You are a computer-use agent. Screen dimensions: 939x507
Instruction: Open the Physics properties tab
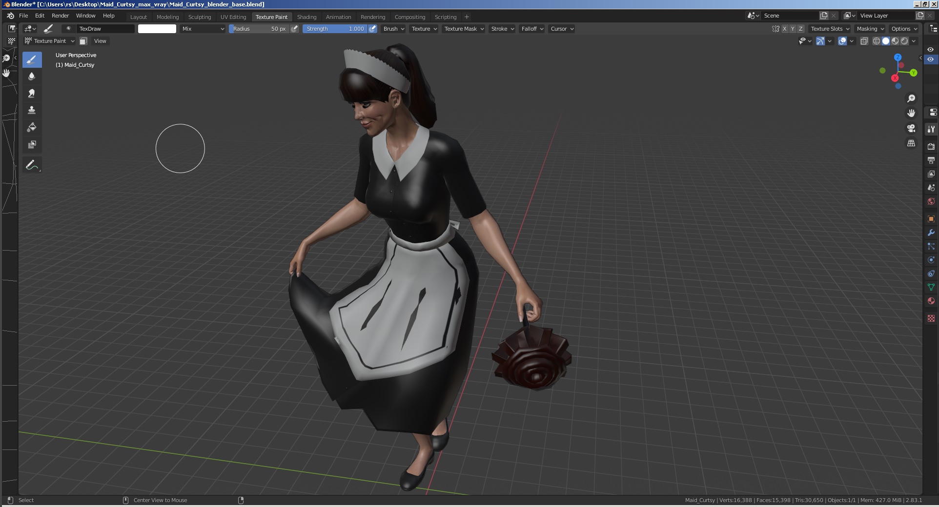click(931, 260)
